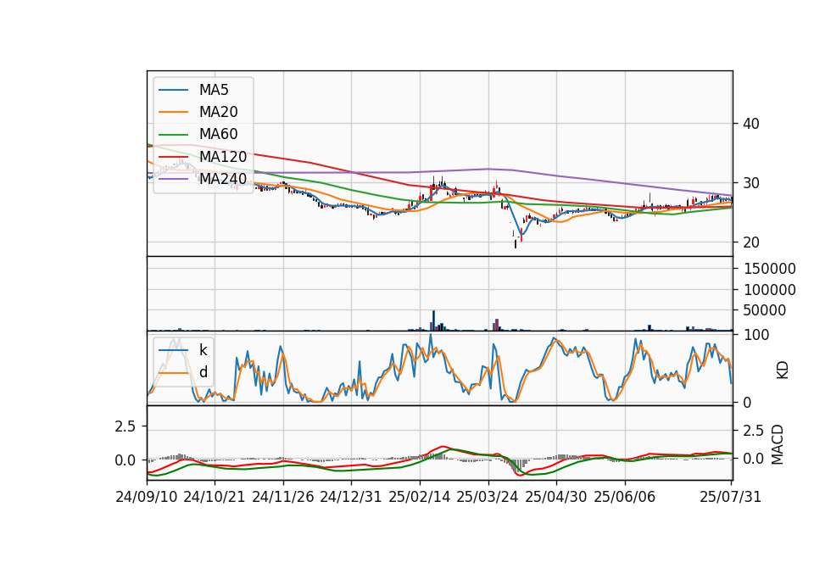The width and height of the screenshot is (814, 585).
Task: Click the price axis value 20
Action: click(x=750, y=242)
